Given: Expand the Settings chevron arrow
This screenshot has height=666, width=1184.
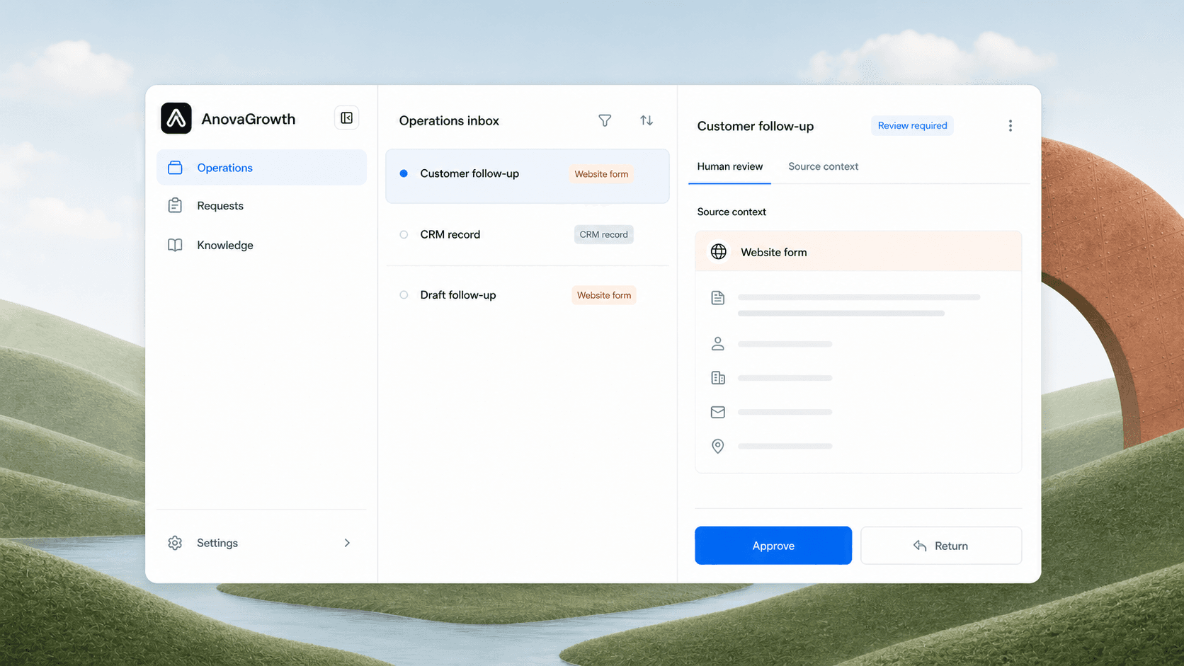Looking at the screenshot, I should 347,543.
